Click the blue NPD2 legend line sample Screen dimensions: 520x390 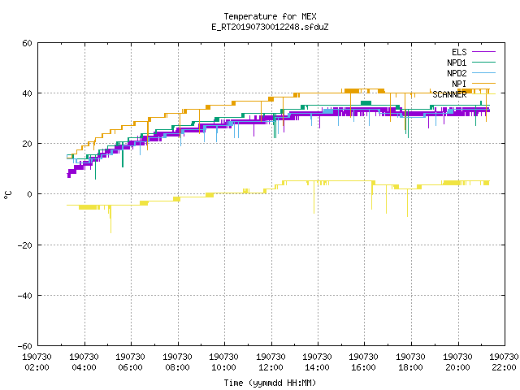tap(483, 72)
